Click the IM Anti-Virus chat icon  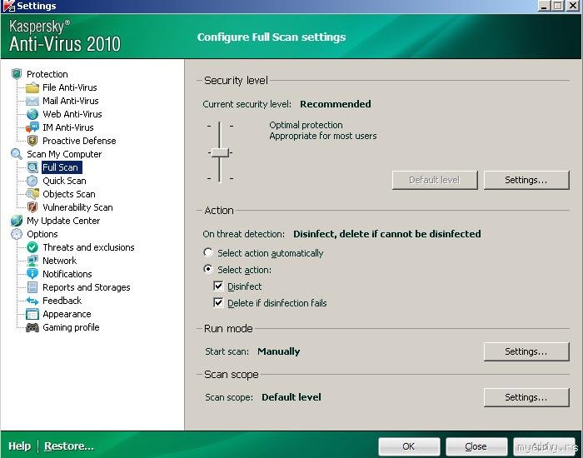tap(32, 127)
